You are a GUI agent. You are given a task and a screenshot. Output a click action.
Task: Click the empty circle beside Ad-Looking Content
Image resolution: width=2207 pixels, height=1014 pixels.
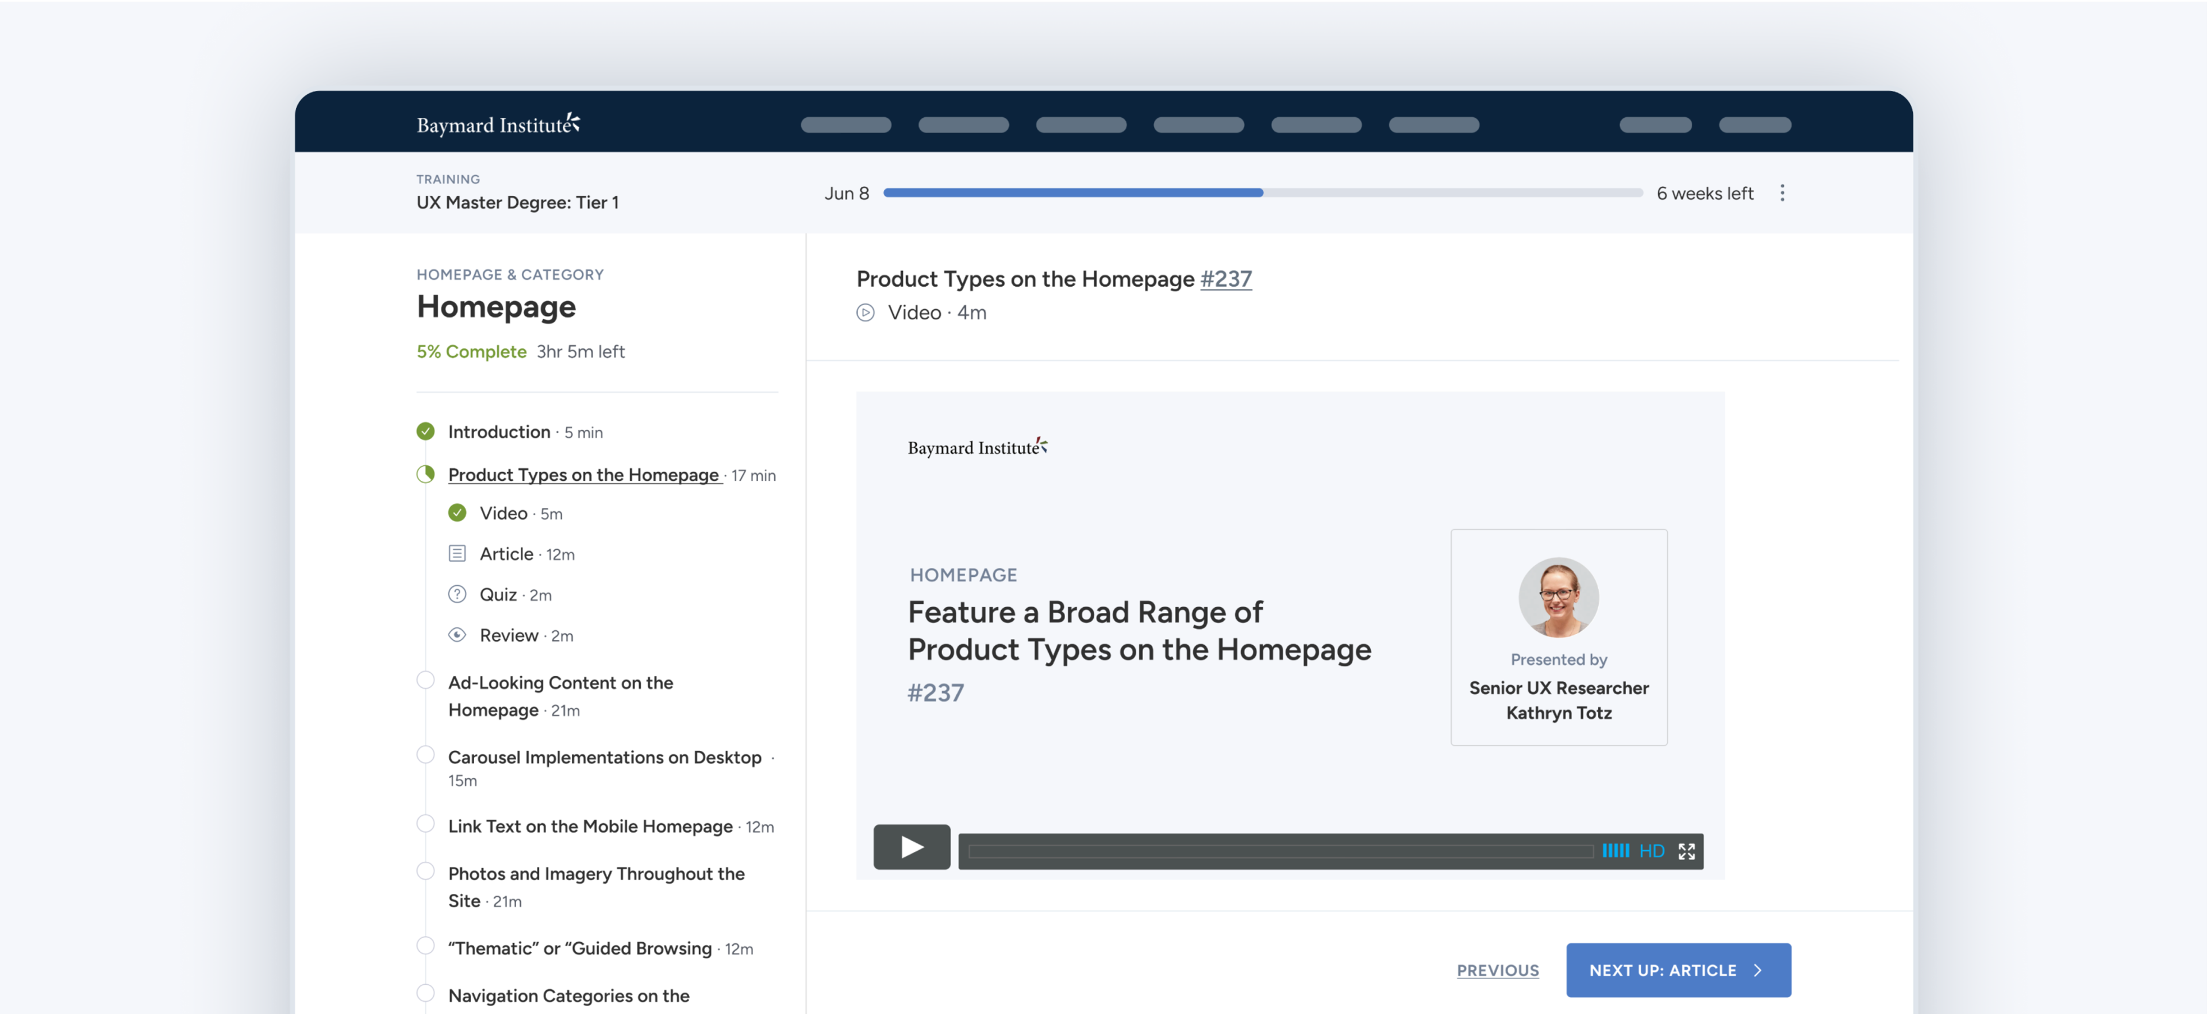pos(426,680)
